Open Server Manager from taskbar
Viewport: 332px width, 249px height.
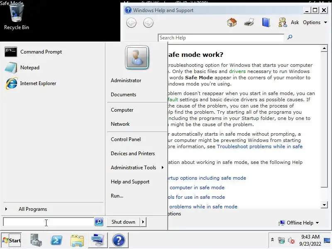36,240
